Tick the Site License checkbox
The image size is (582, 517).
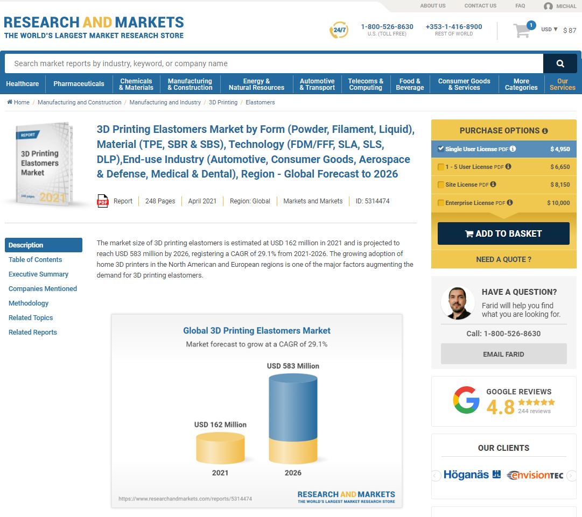441,185
